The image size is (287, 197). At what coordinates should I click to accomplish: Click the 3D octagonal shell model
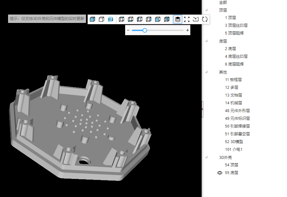pos(80,128)
